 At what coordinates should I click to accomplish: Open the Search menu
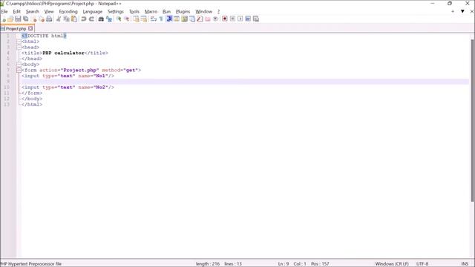pyautogui.click(x=33, y=12)
